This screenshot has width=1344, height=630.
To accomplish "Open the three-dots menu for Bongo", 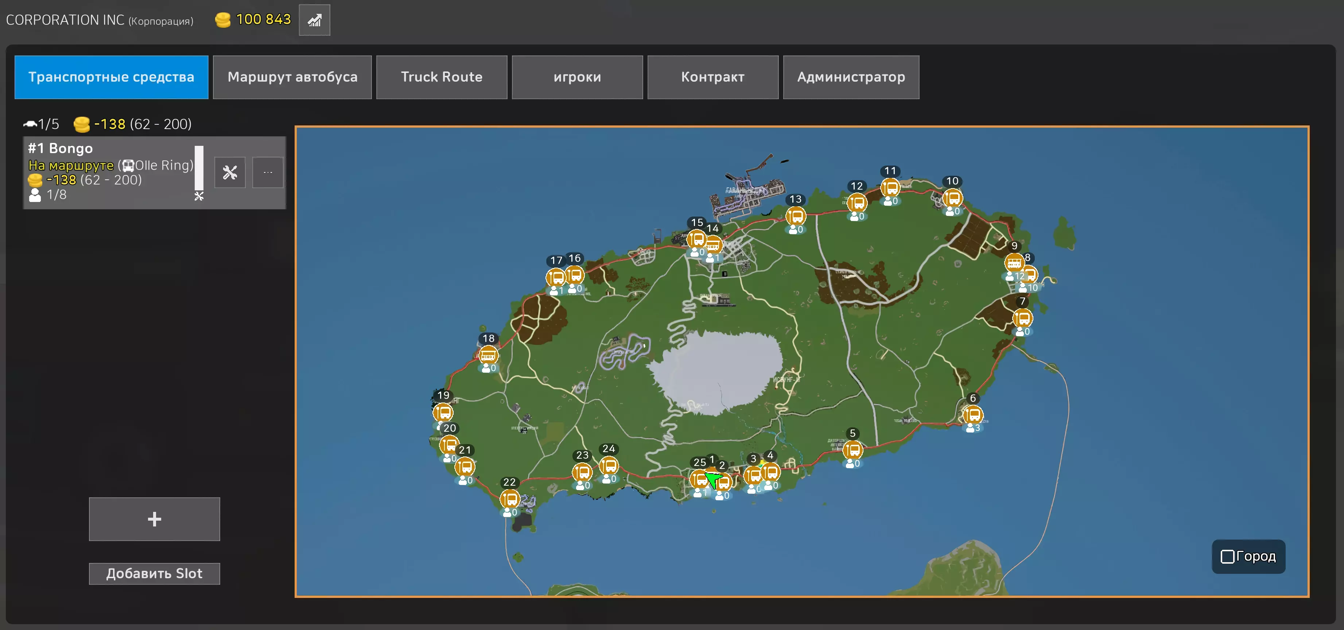I will (x=268, y=172).
